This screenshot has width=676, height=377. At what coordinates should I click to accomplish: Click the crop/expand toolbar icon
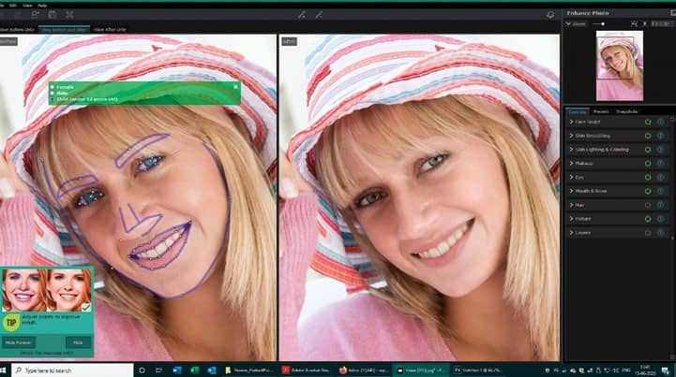tap(69, 15)
